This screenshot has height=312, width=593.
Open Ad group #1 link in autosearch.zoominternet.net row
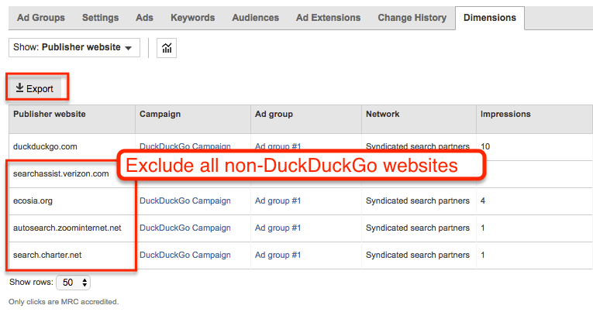click(278, 228)
